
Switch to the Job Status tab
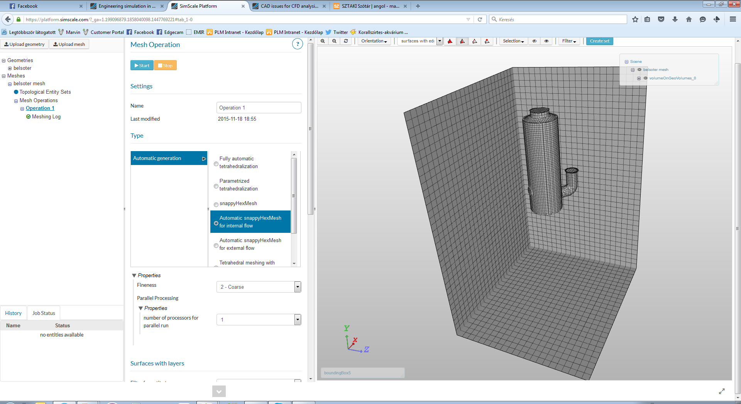pos(44,313)
